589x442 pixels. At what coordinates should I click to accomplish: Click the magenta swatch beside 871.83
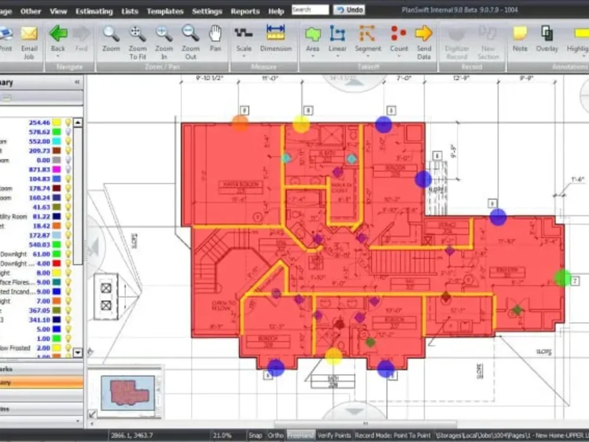click(x=57, y=169)
